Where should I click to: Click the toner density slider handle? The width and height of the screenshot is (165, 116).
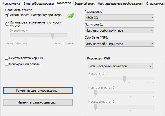point(52,35)
